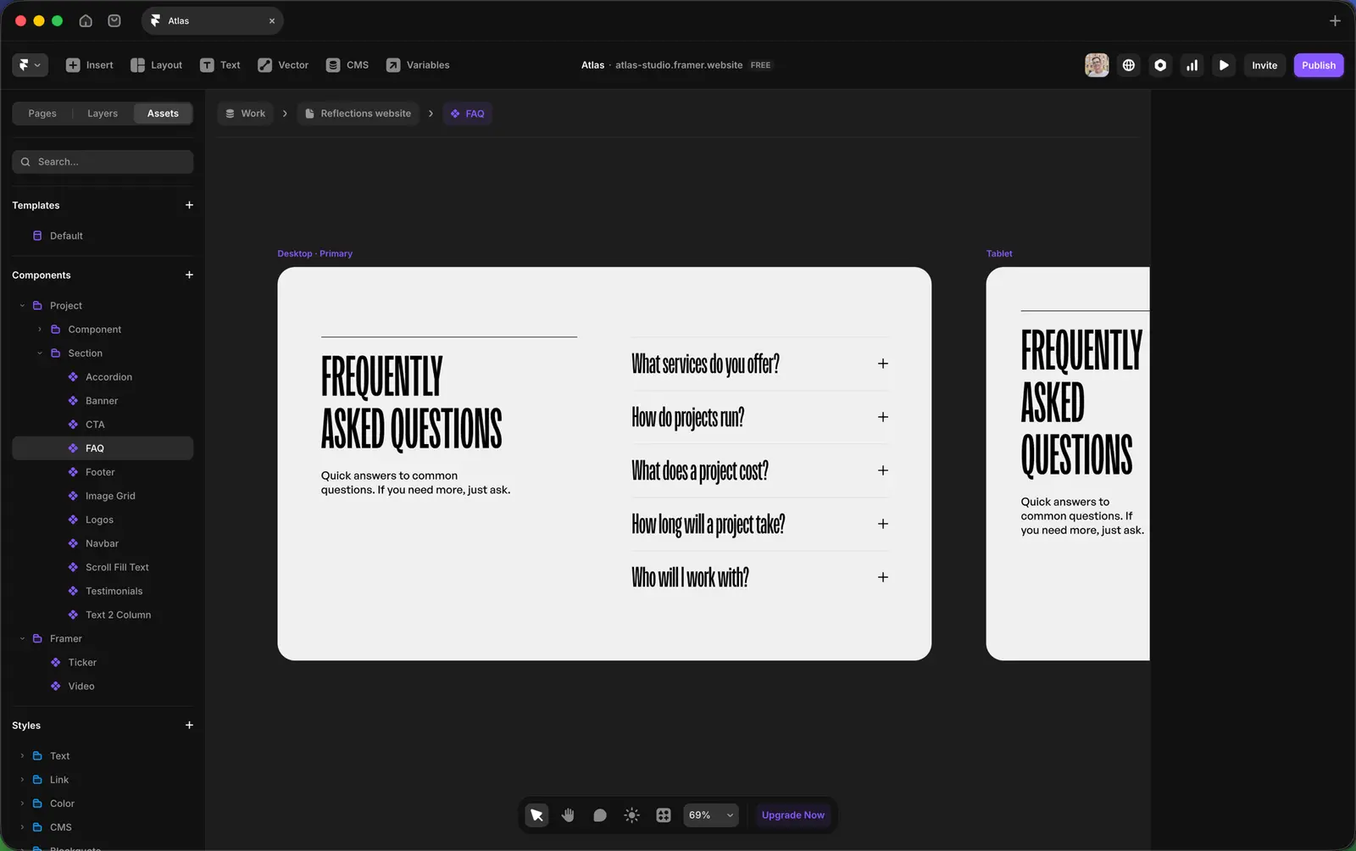
Task: Select the Text tool
Action: [220, 65]
